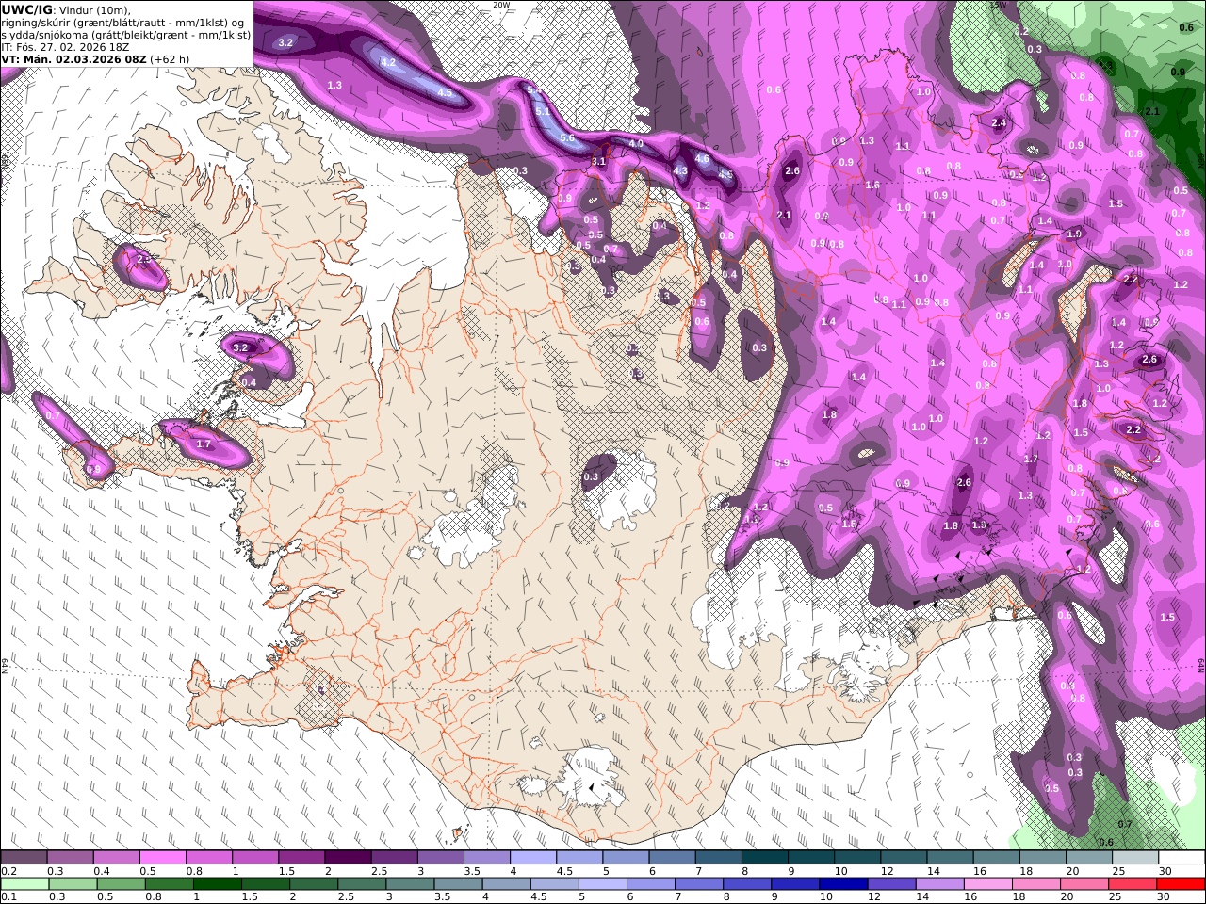Click the bright red swatch ending the lower scale
The image size is (1206, 904).
point(1181,884)
